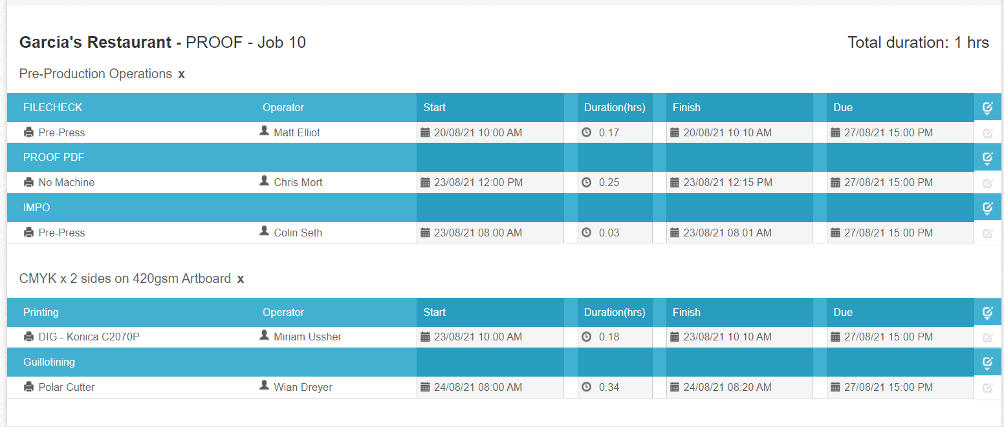Click faded edit icon on Chris Mort row

coord(987,183)
